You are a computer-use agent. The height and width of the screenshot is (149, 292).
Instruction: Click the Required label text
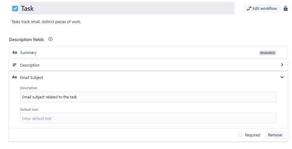coord(252,135)
